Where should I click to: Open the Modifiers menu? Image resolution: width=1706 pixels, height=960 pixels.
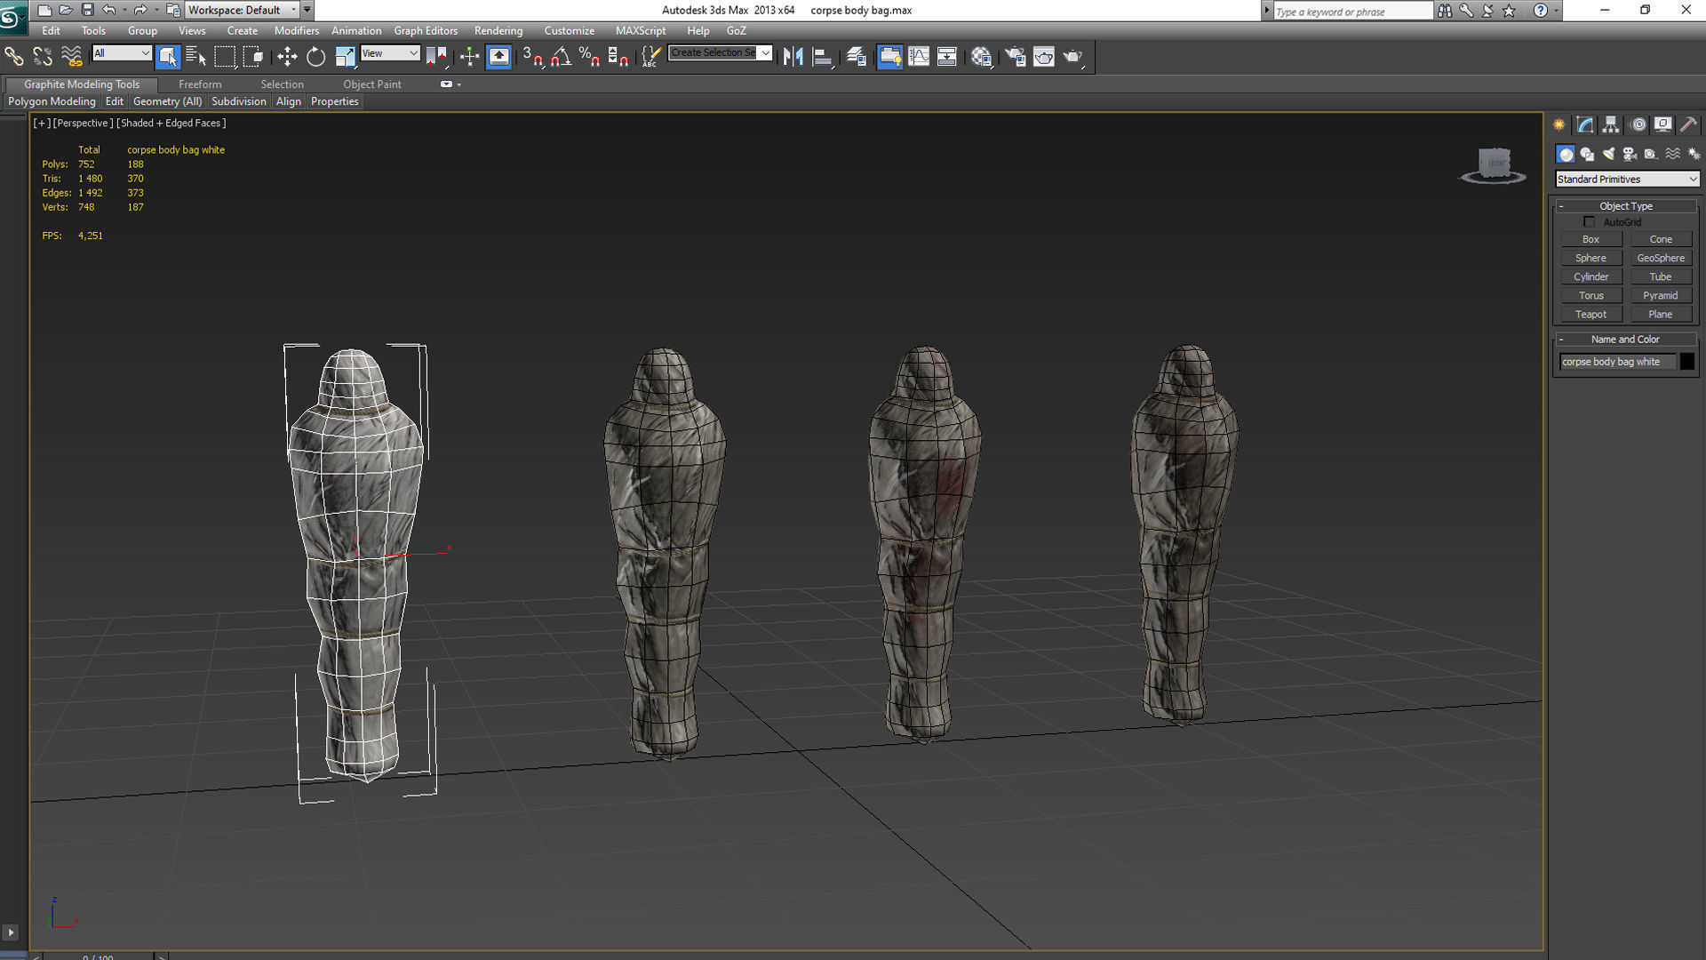[x=296, y=30]
